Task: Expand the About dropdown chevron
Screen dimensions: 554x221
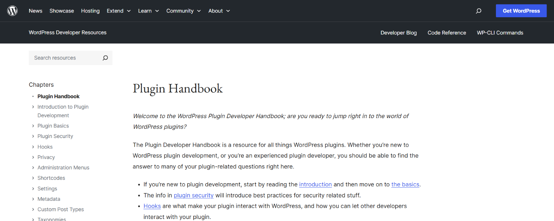Action: tap(228, 11)
